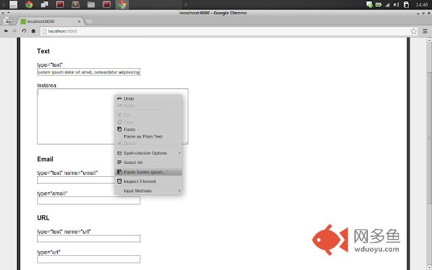Switch to the localhost:8000 tab
This screenshot has width=432, height=270.
(x=51, y=22)
